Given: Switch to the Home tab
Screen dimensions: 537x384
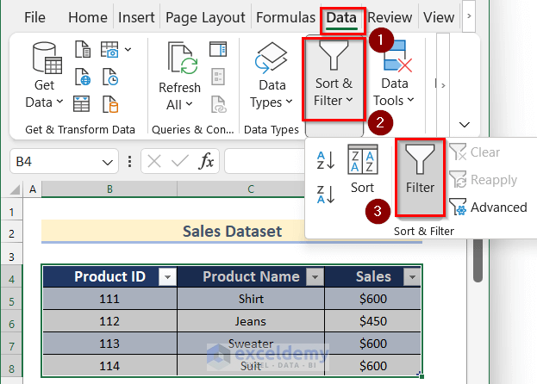Looking at the screenshot, I should tap(88, 17).
